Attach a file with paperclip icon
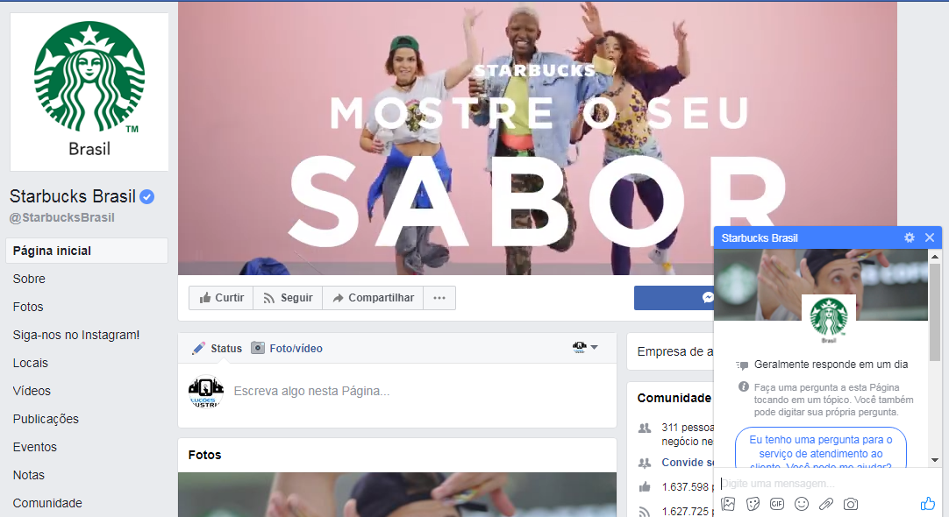The image size is (949, 517). tap(826, 504)
